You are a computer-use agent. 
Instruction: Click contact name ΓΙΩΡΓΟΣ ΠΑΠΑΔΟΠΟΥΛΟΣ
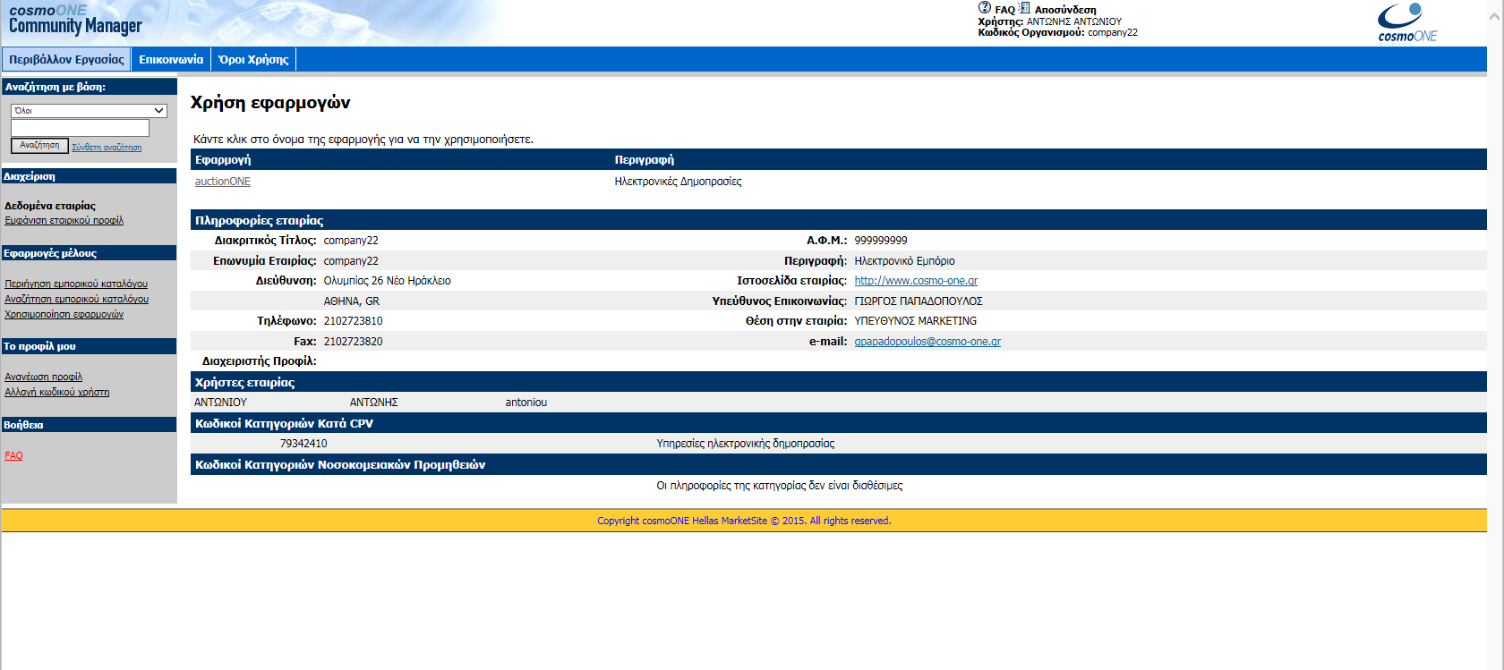coord(919,301)
